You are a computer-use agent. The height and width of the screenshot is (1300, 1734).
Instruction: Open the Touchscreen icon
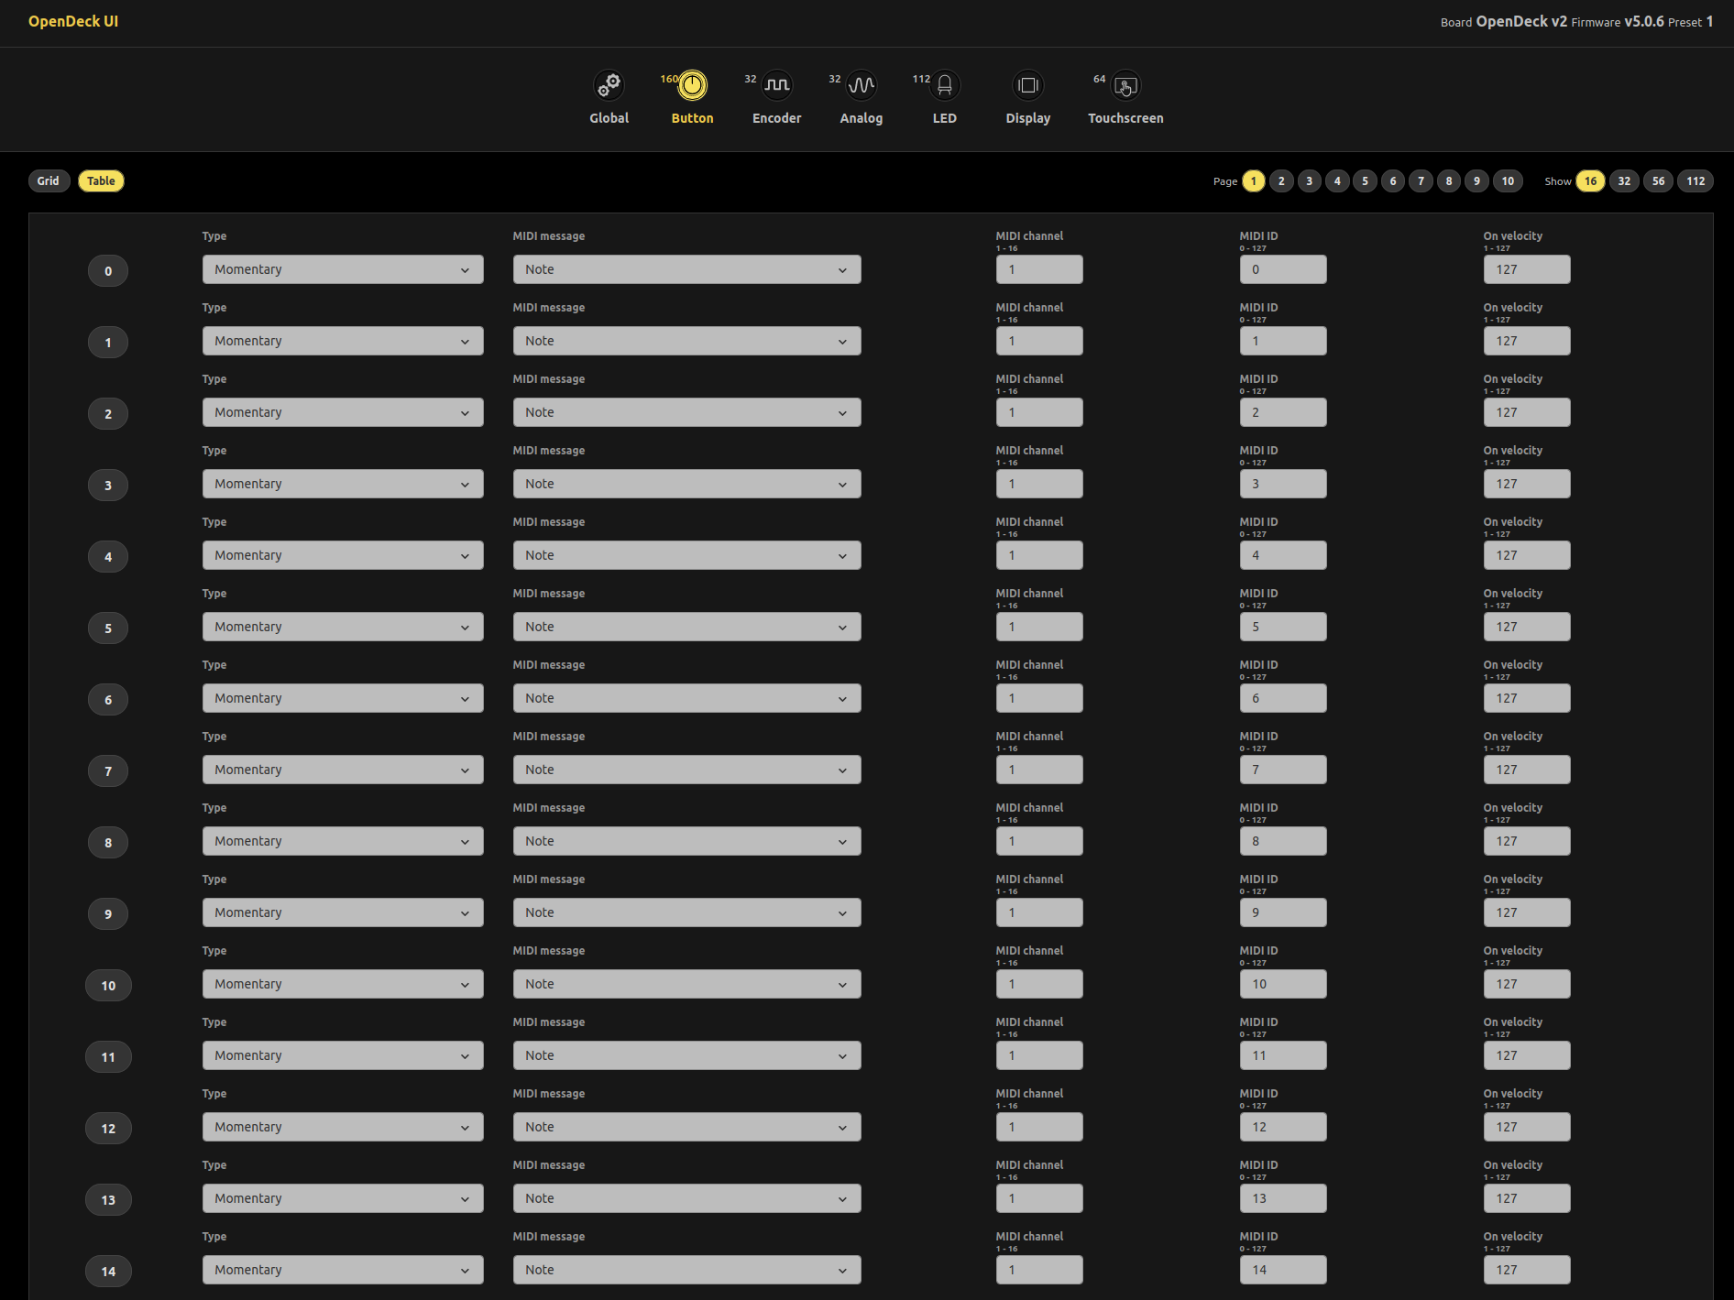[x=1125, y=85]
